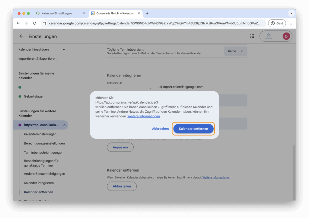
Task: Click the Anpassen button
Action: point(120,147)
